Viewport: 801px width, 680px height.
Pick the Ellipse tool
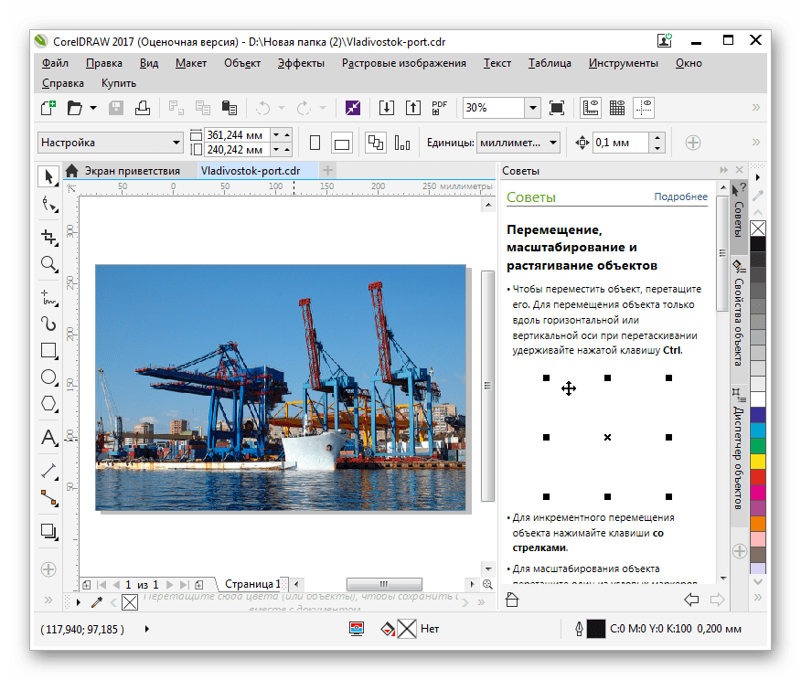(49, 377)
